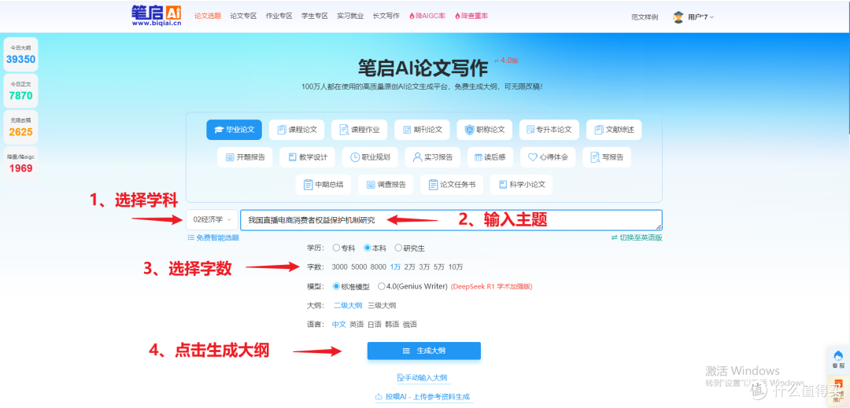Viewport: 850px width, 408px height.
Task: Select 二级大纲 outline level
Action: (348, 305)
